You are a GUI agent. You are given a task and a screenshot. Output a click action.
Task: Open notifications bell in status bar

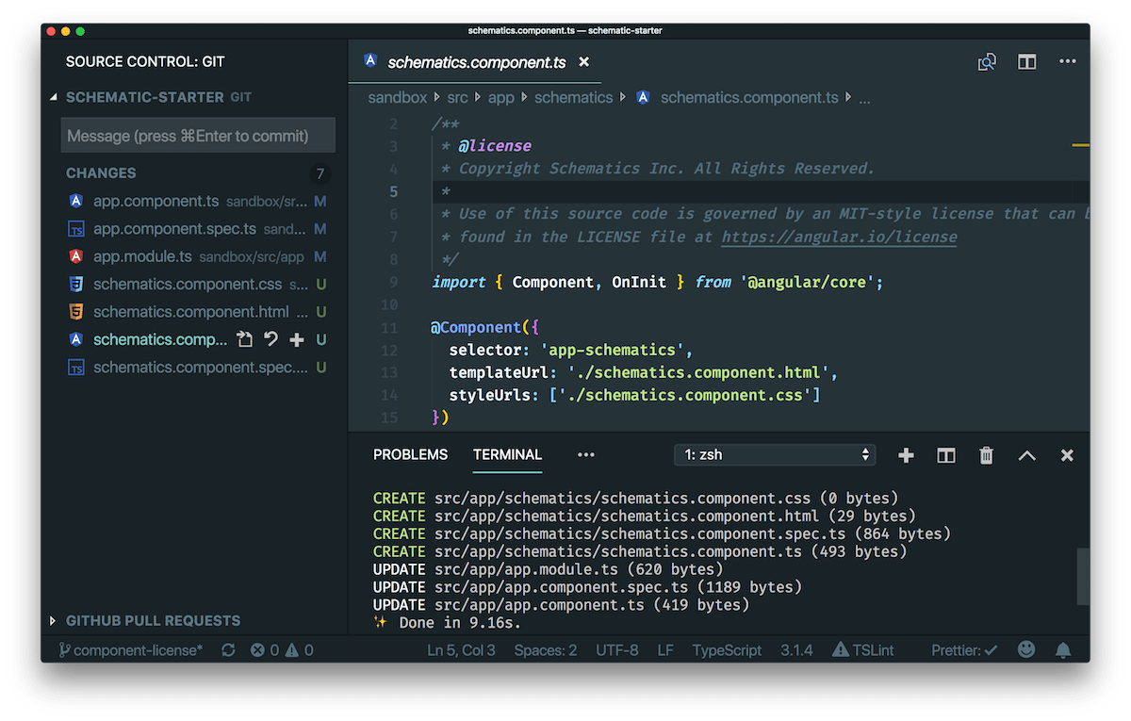[1063, 650]
